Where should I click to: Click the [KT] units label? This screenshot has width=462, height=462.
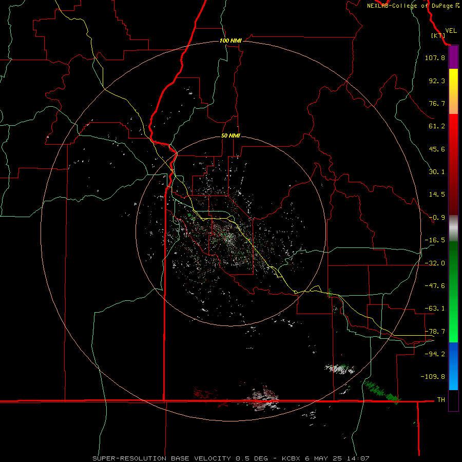(x=438, y=35)
